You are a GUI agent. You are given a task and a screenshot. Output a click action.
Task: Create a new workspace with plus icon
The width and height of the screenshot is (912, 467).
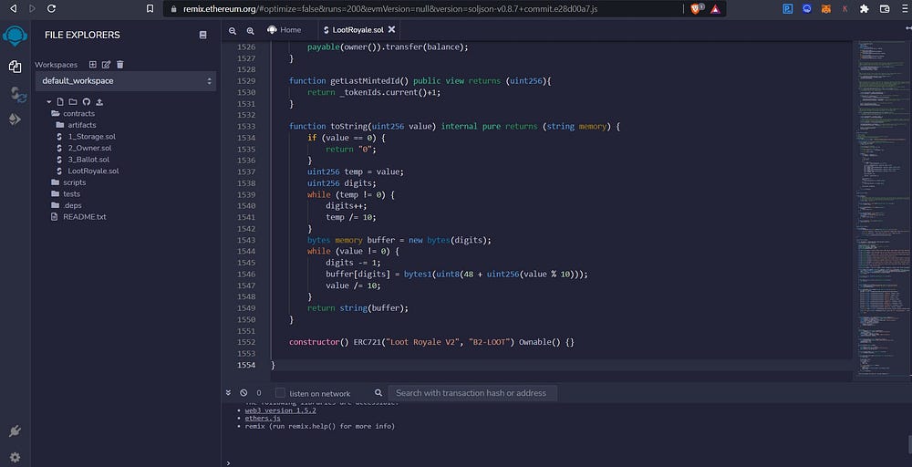(92, 65)
